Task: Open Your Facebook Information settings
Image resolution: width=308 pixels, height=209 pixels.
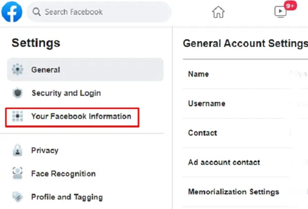Action: click(x=81, y=116)
